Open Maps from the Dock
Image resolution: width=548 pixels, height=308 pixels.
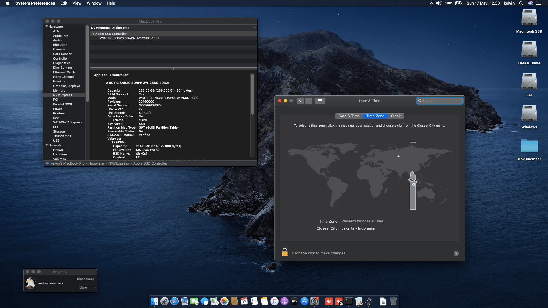click(x=214, y=301)
